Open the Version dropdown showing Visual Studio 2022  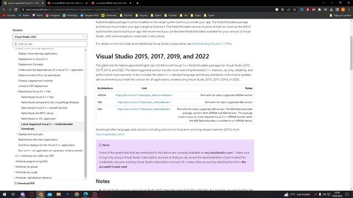click(50, 37)
